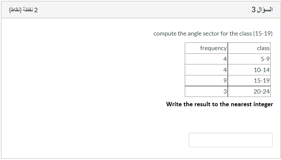Select frequency value 9 in the table

(206, 80)
